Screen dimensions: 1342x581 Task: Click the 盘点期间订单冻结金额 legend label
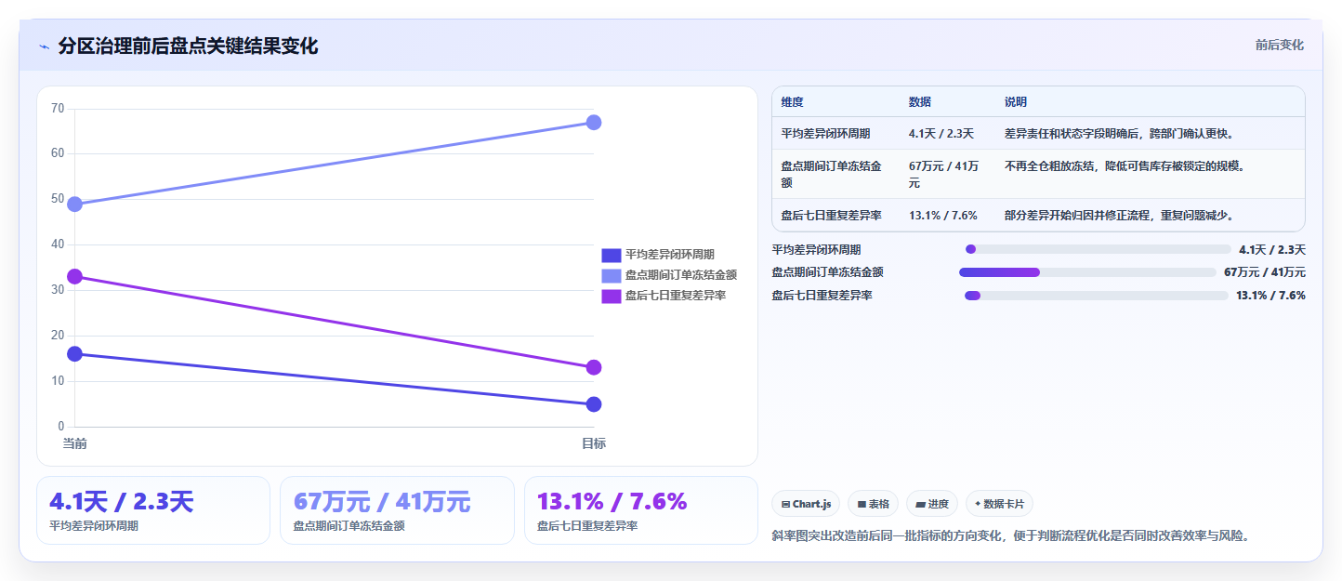[x=680, y=275]
